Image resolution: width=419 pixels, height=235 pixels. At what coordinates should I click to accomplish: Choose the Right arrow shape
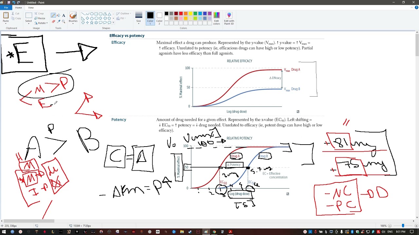click(100, 18)
